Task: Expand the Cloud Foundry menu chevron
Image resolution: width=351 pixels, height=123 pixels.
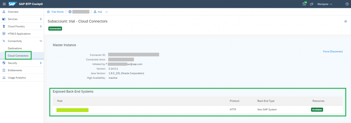Action: pos(41,27)
